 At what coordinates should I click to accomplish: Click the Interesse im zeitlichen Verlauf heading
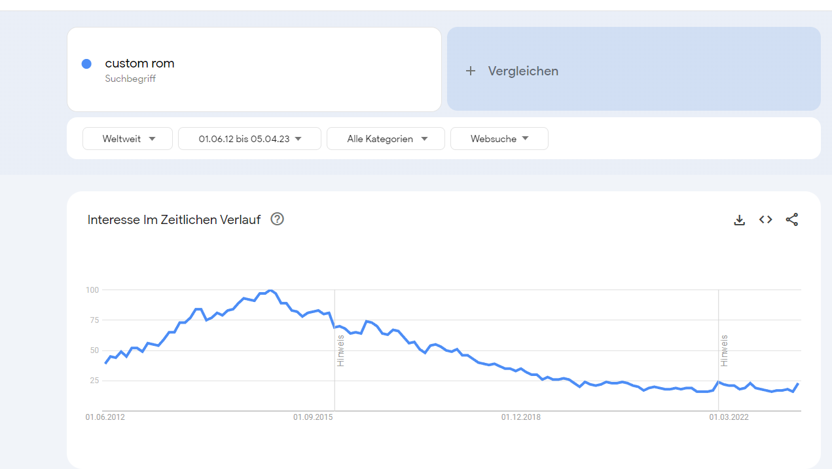pyautogui.click(x=173, y=220)
